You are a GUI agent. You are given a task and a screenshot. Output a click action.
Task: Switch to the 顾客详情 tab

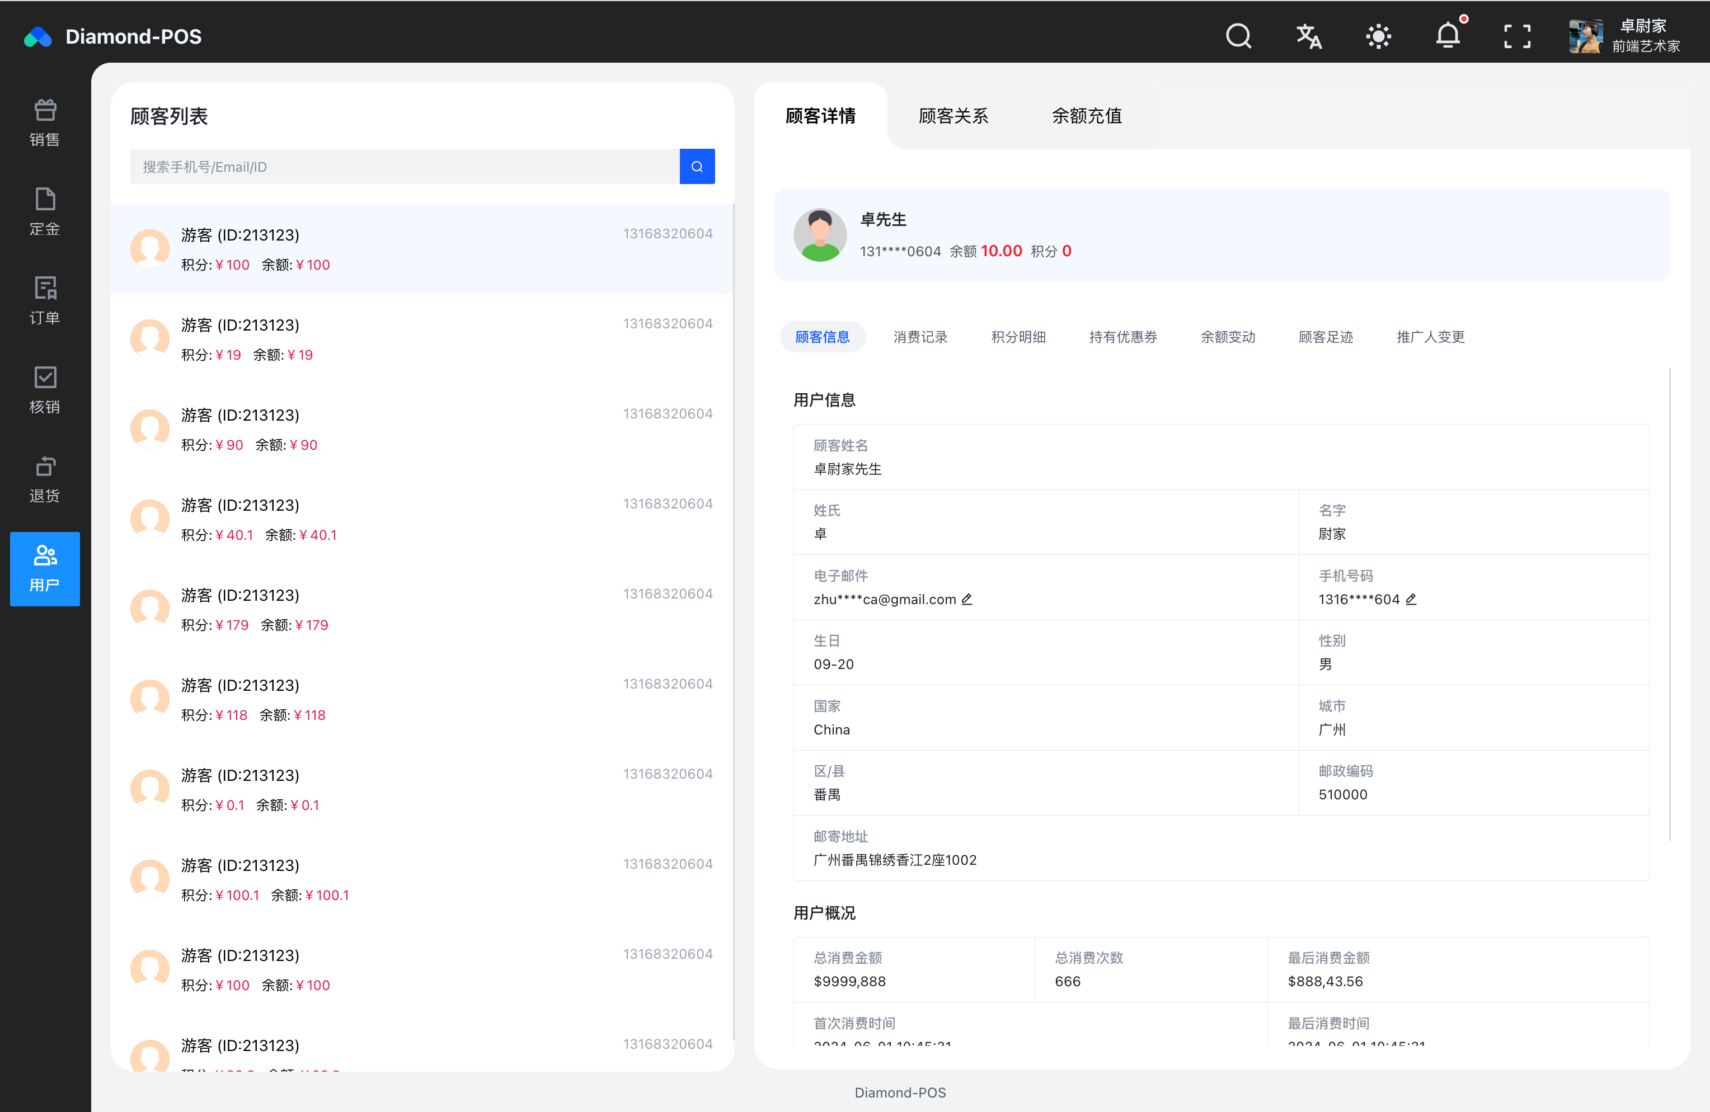pyautogui.click(x=820, y=116)
